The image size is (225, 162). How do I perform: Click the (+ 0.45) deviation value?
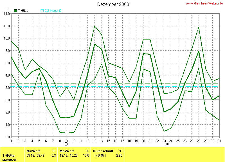pos(100,155)
